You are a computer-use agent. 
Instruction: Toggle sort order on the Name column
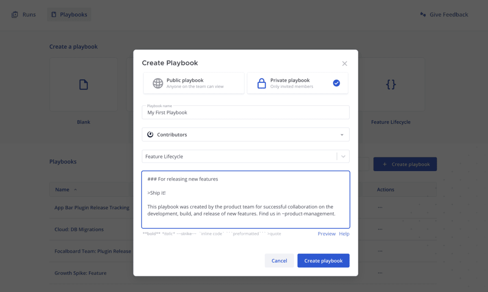pyautogui.click(x=65, y=189)
